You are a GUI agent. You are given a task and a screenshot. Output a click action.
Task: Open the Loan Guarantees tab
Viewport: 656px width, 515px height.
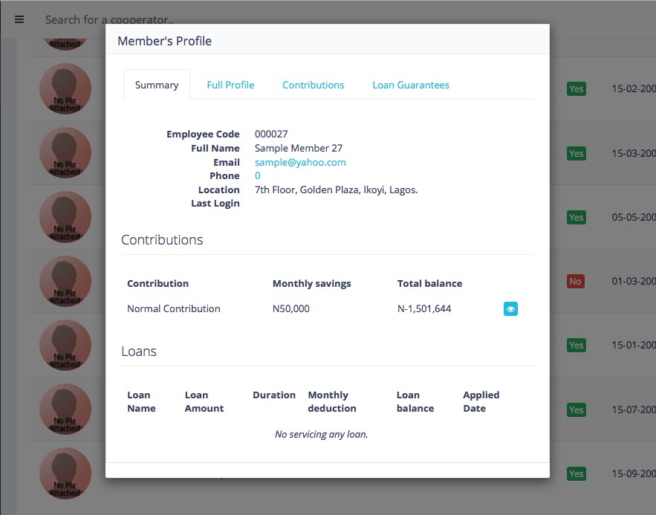pyautogui.click(x=411, y=85)
